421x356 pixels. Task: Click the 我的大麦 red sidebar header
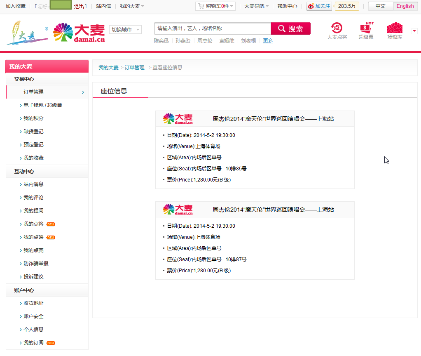click(47, 66)
